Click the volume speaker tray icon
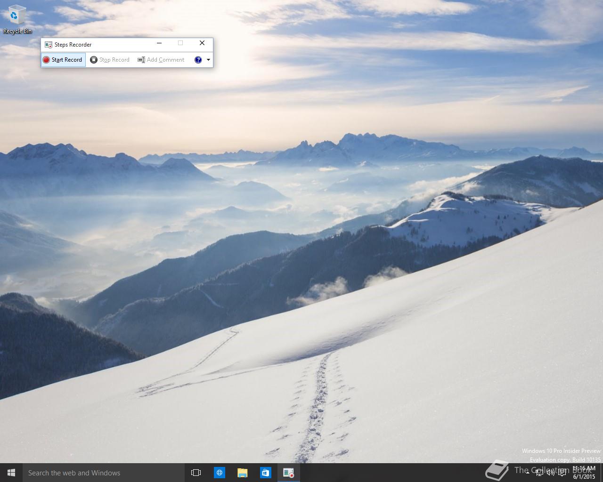Screen dimensions: 603x482 551,473
